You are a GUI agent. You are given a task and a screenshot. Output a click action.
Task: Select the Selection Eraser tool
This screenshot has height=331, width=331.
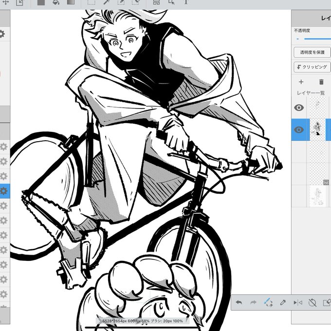click(x=135, y=2)
